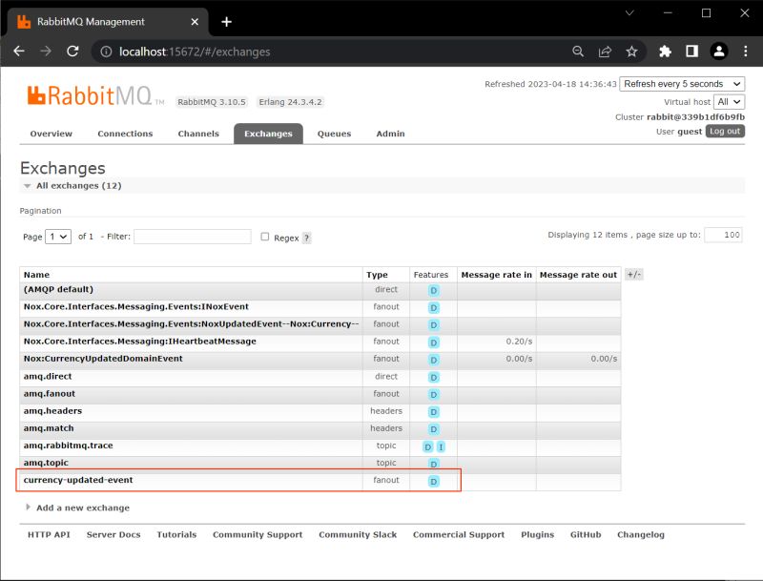Enable the Regex checkbox
Screen dimensions: 763x581
[x=264, y=237]
